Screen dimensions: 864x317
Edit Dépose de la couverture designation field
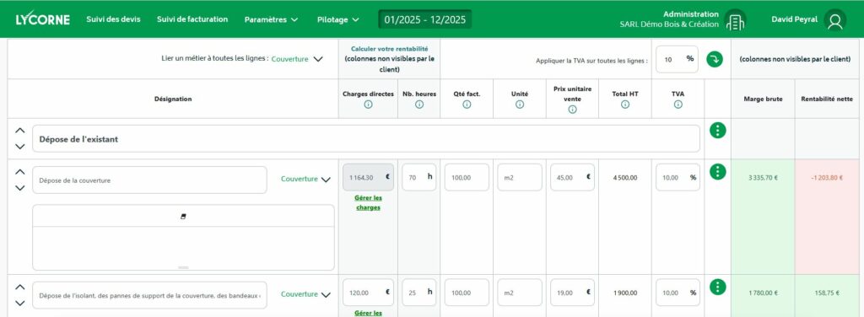click(x=149, y=180)
